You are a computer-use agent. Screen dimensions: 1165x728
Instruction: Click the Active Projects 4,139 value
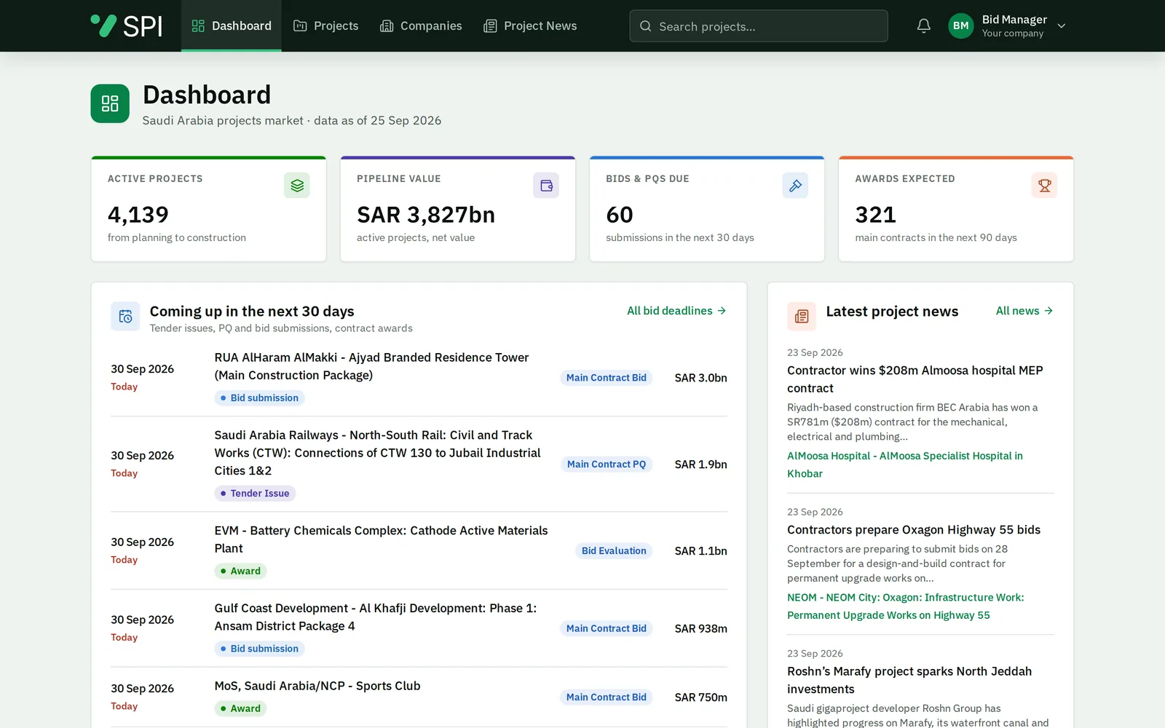(x=138, y=215)
